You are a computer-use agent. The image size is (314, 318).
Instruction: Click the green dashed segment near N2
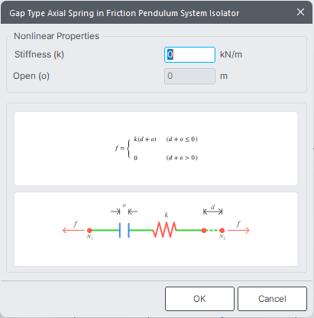(213, 231)
